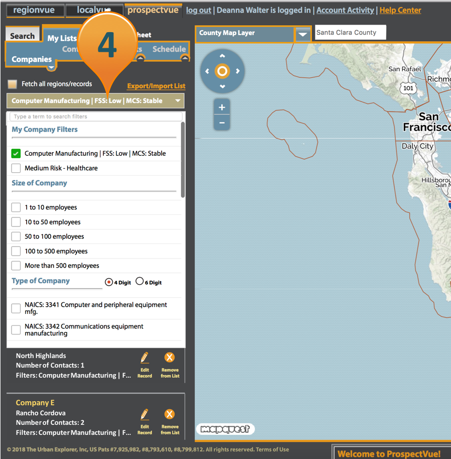Click the My Company Filters heading
The height and width of the screenshot is (459, 451).
coord(45,130)
